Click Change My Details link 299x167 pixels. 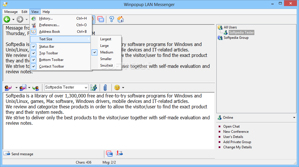point(237,147)
